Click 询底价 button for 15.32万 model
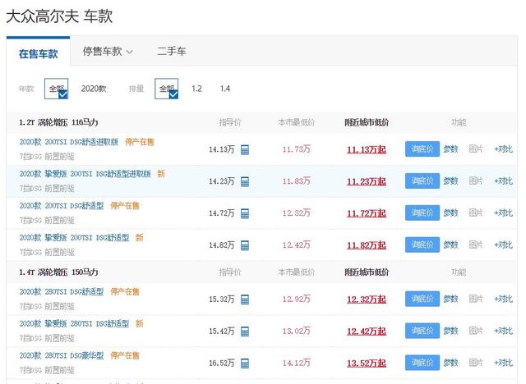This screenshot has height=384, width=526. pos(422,299)
